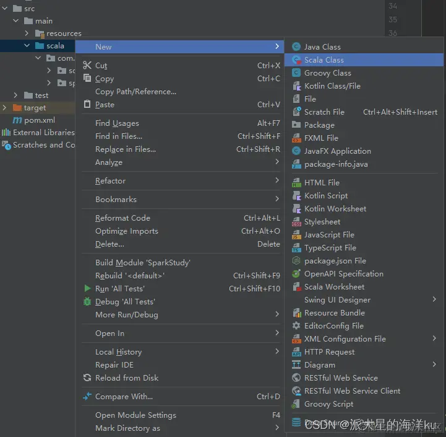Click the JavaFX Application icon
Viewport: 446px width, 437px height.
pyautogui.click(x=296, y=151)
